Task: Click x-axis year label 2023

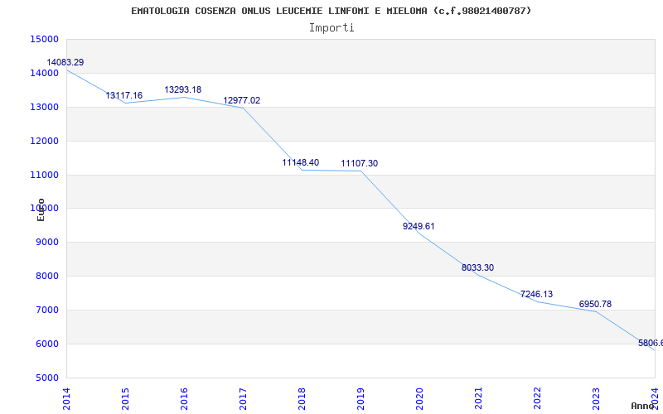Action: 596,398
